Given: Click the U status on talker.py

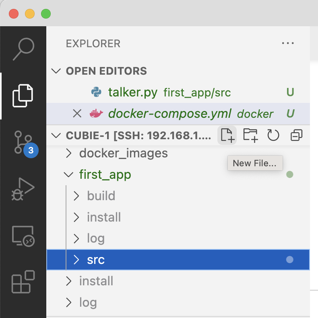Looking at the screenshot, I should pyautogui.click(x=290, y=92).
